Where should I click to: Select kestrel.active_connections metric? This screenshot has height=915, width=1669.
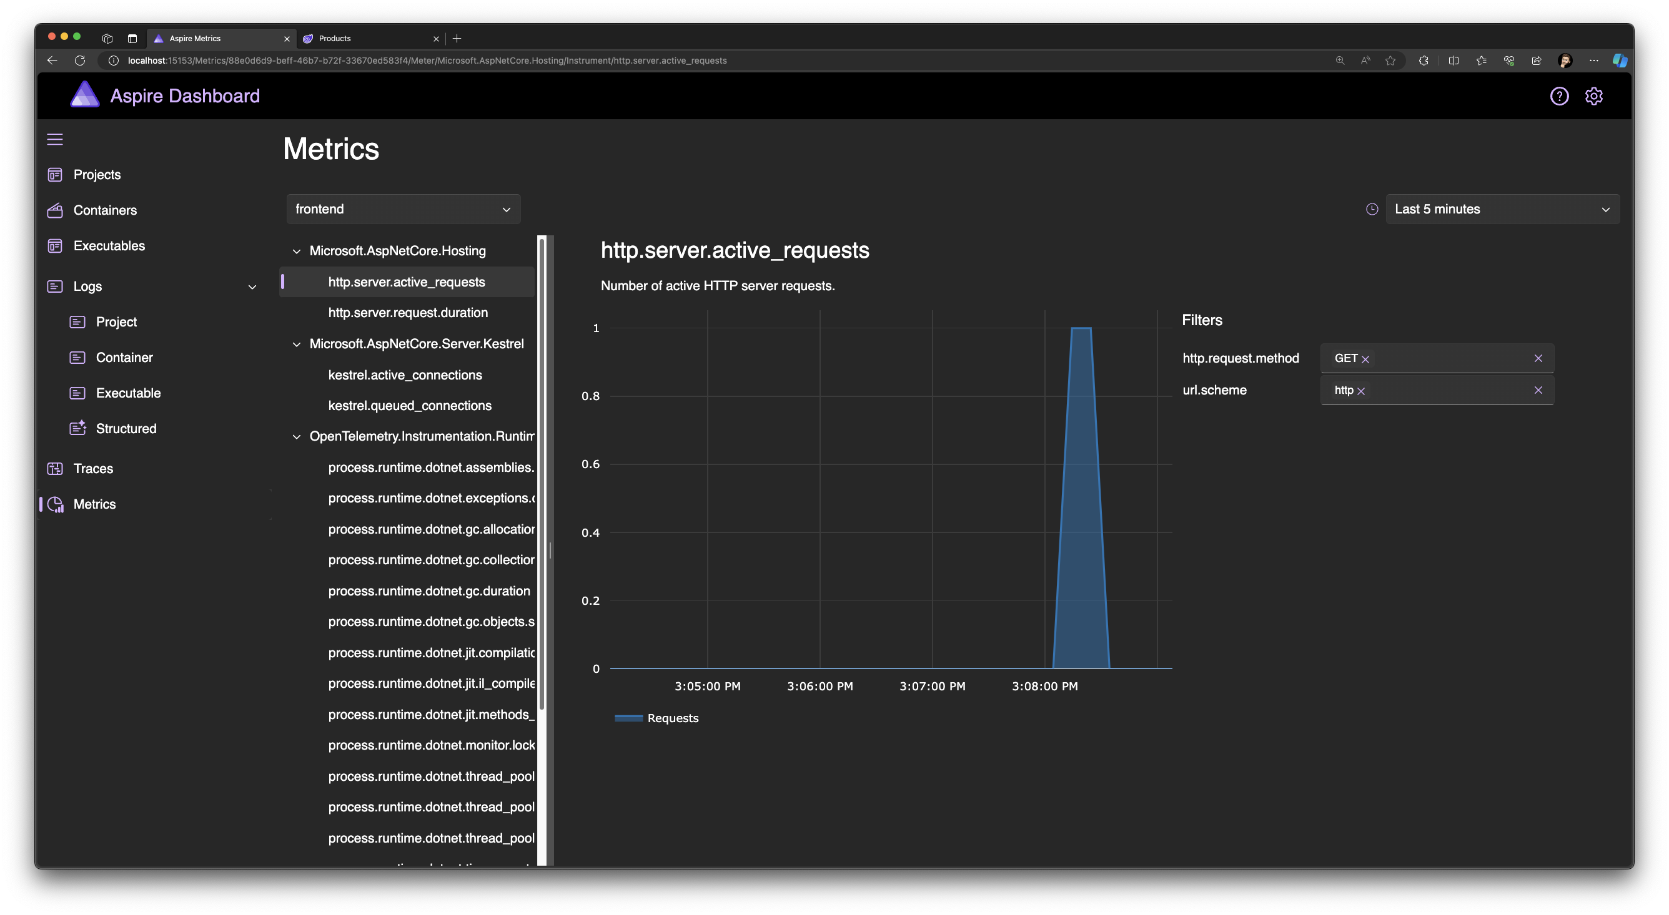[x=405, y=375]
